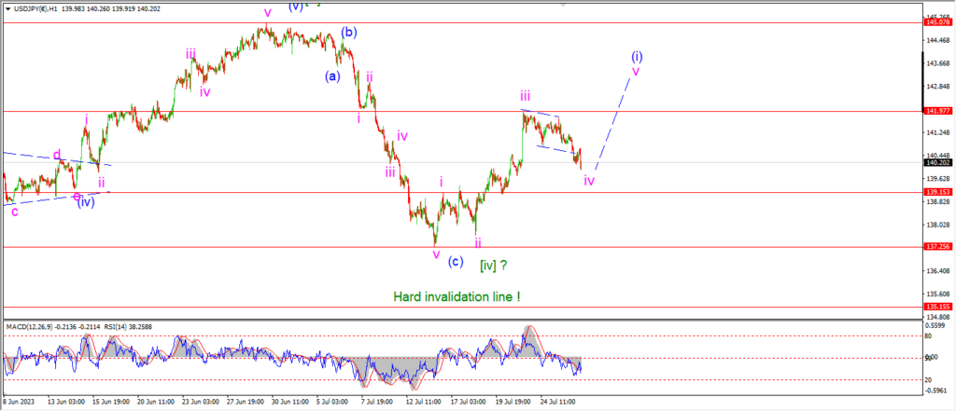
Task: Select the 145.078 price level tag
Action: coord(937,22)
